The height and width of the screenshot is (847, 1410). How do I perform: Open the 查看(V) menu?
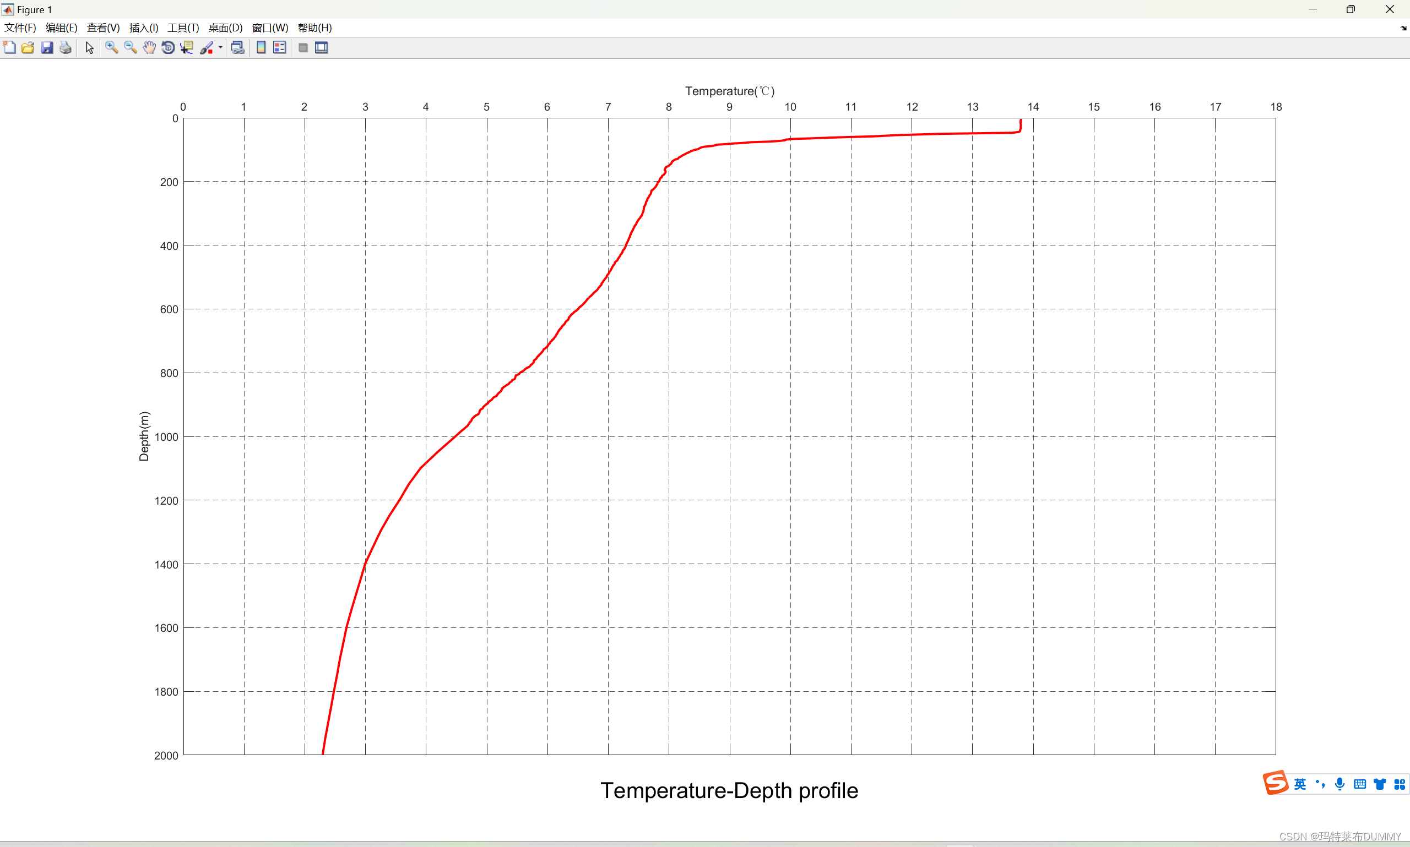(103, 28)
